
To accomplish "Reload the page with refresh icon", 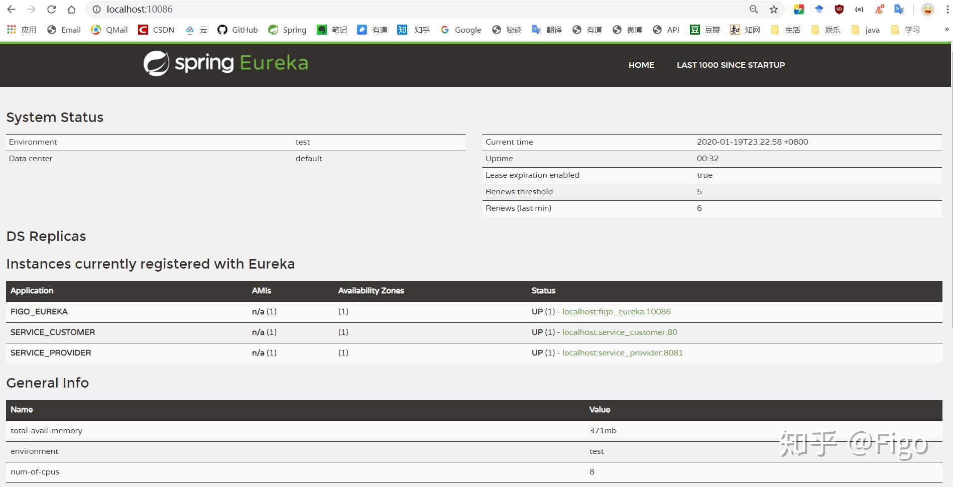I will [x=51, y=10].
